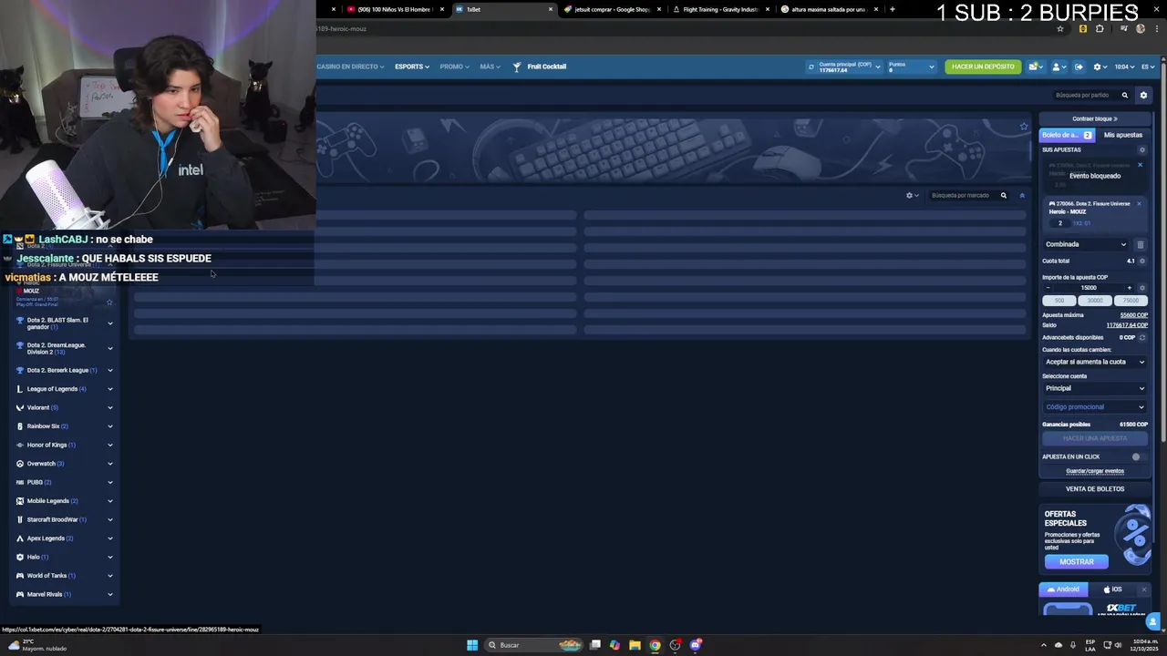The image size is (1167, 656).
Task: Remove the Heroic - MOUZ bet
Action: (1139, 204)
